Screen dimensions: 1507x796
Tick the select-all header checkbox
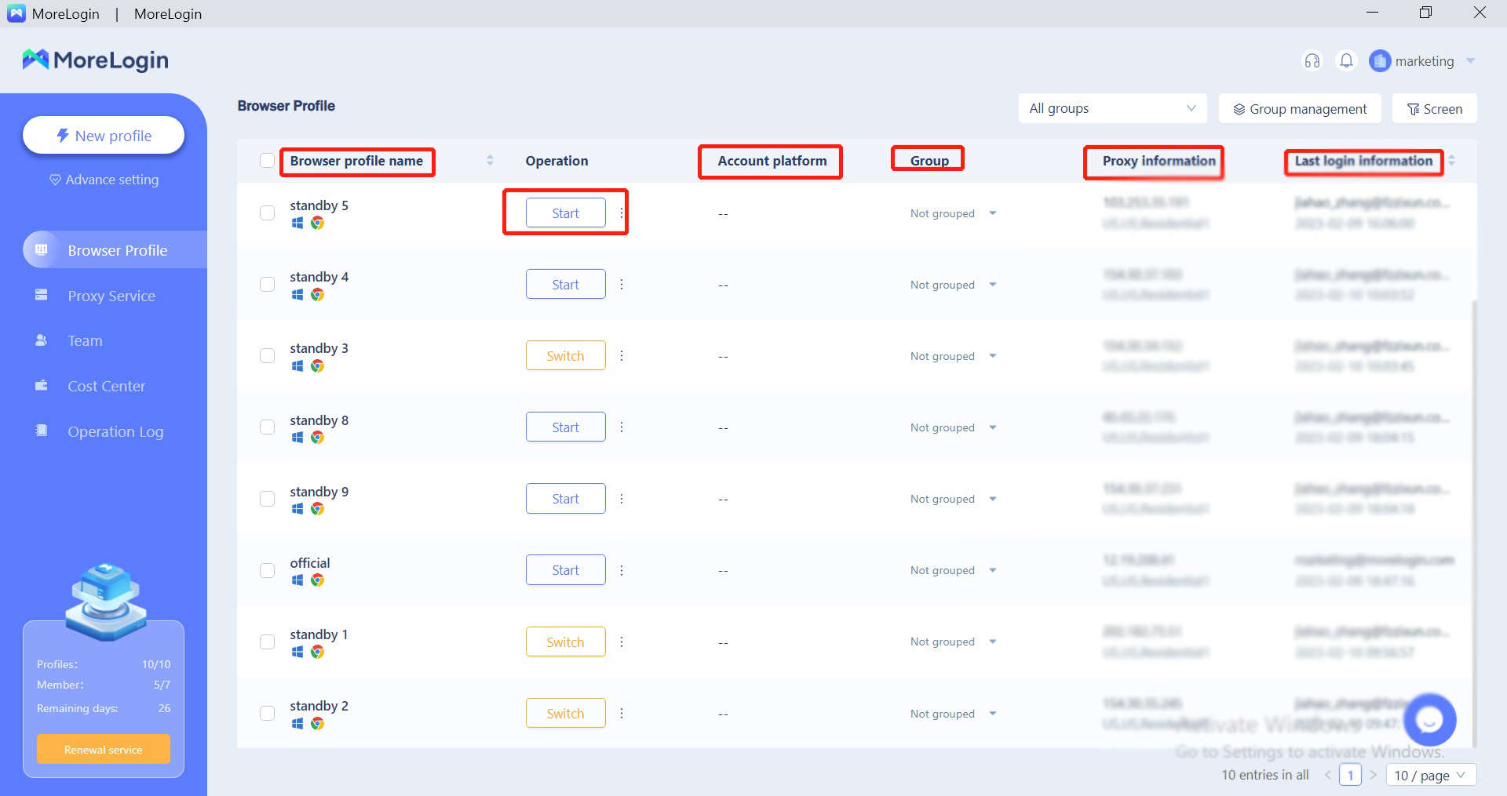267,161
